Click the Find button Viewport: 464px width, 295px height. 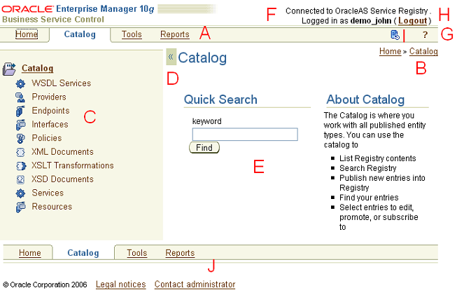coord(204,147)
